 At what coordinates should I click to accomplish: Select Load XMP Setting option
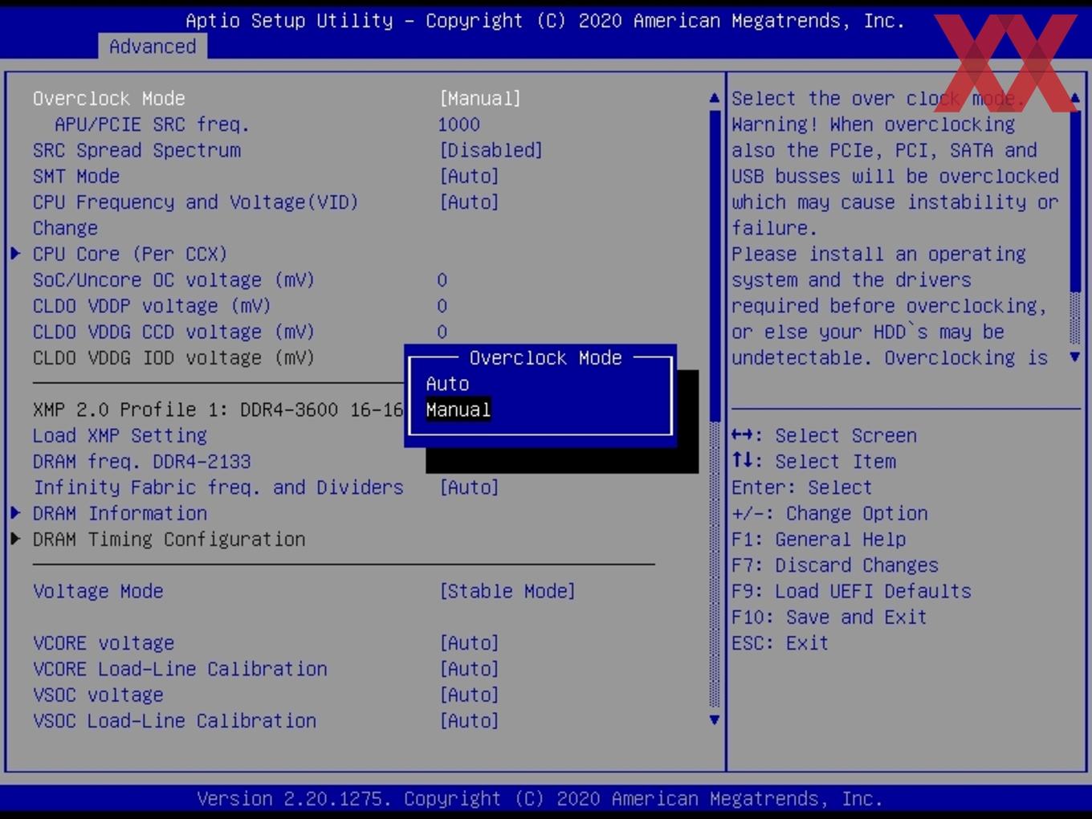point(120,436)
